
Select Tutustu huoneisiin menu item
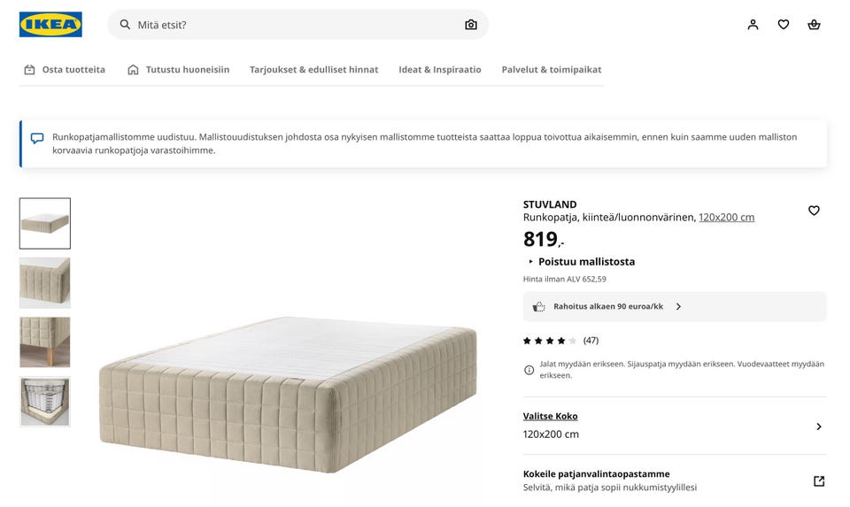(x=178, y=70)
